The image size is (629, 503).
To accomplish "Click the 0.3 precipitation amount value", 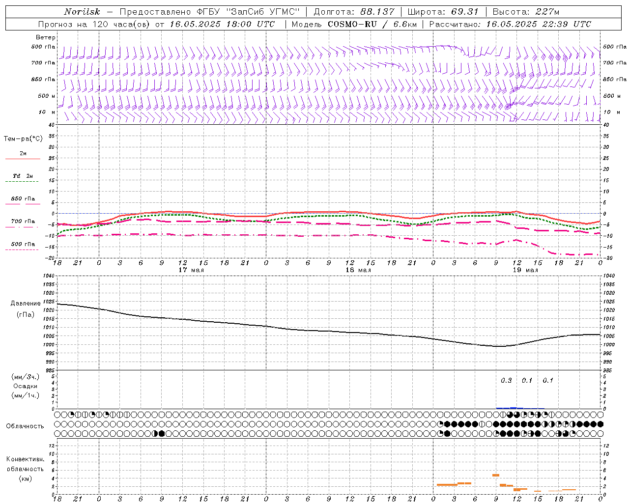I will pos(506,381).
